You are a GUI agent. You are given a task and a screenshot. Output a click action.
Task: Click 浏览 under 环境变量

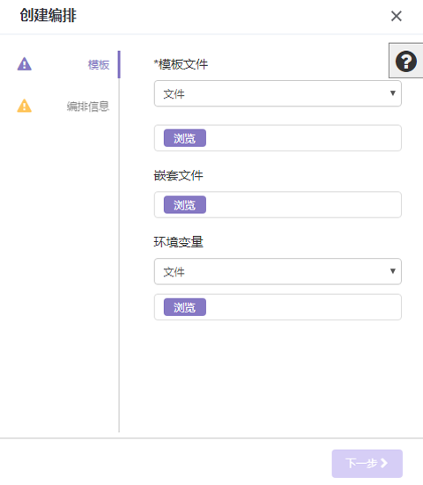tap(185, 307)
